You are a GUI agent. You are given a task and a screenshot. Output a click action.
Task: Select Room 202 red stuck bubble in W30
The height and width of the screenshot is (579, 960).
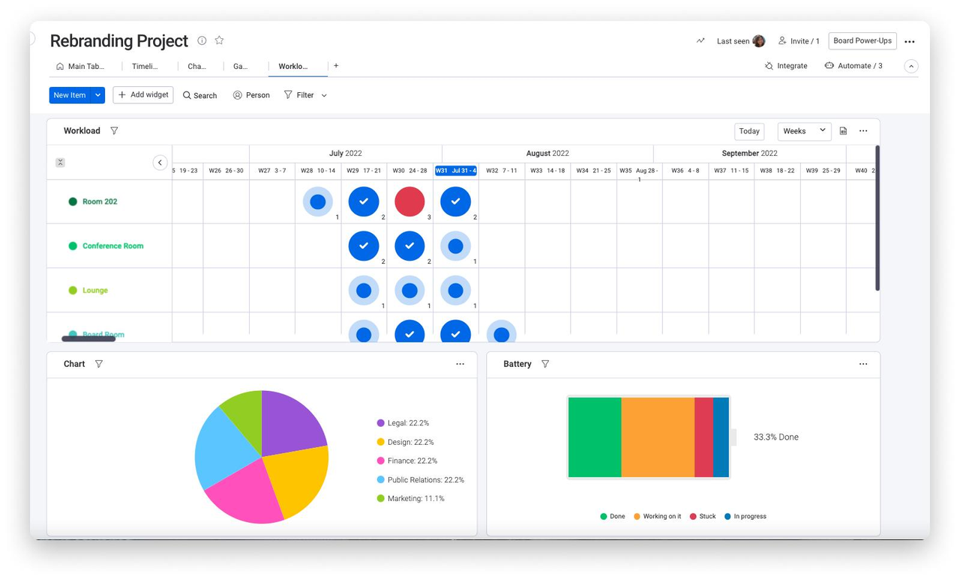tap(409, 201)
